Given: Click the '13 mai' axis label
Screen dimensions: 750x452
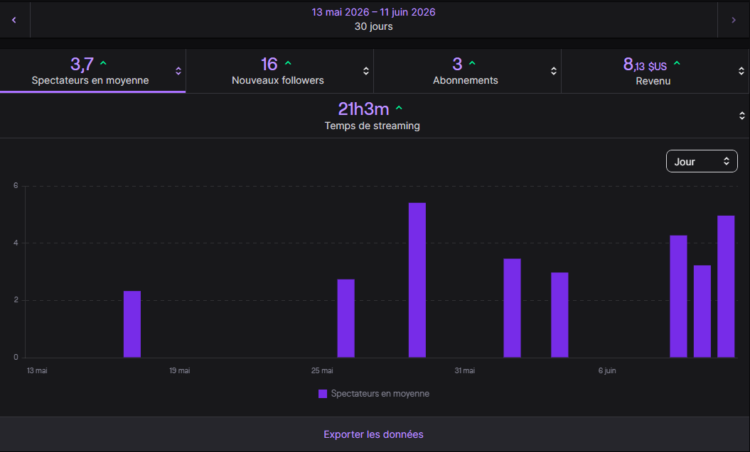Looking at the screenshot, I should [x=37, y=370].
